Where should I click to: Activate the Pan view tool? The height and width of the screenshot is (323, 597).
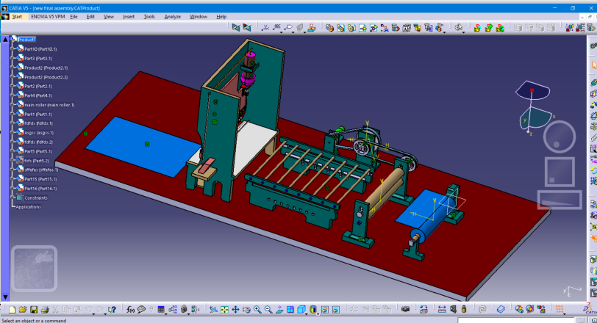point(235,310)
